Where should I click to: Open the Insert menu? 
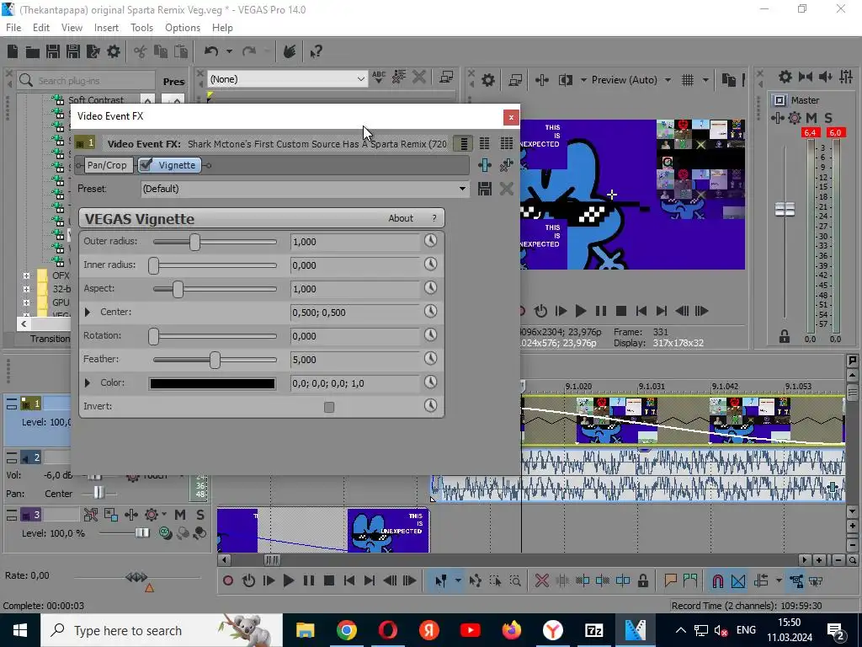pos(106,28)
